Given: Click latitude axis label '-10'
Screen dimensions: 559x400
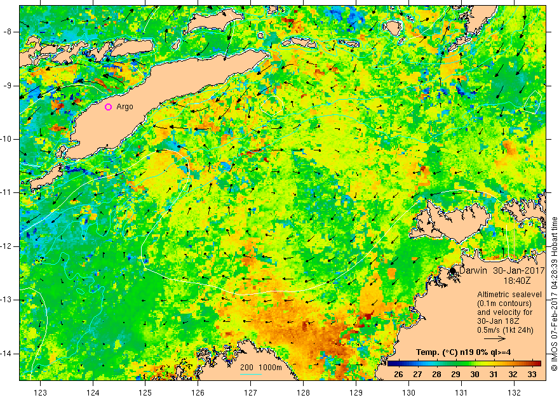Looking at the screenshot, I should coord(6,139).
